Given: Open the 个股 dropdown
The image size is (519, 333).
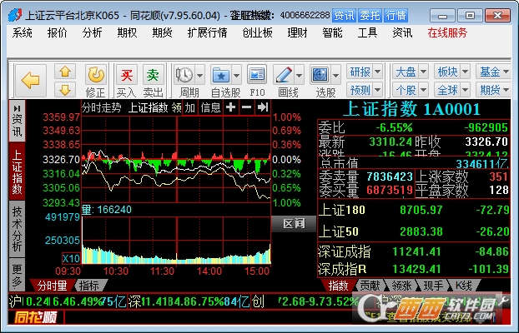Looking at the screenshot, I should (411, 90).
